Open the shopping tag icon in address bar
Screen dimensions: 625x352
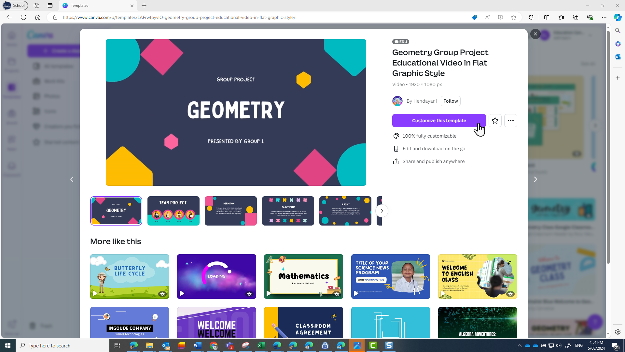[x=475, y=17]
